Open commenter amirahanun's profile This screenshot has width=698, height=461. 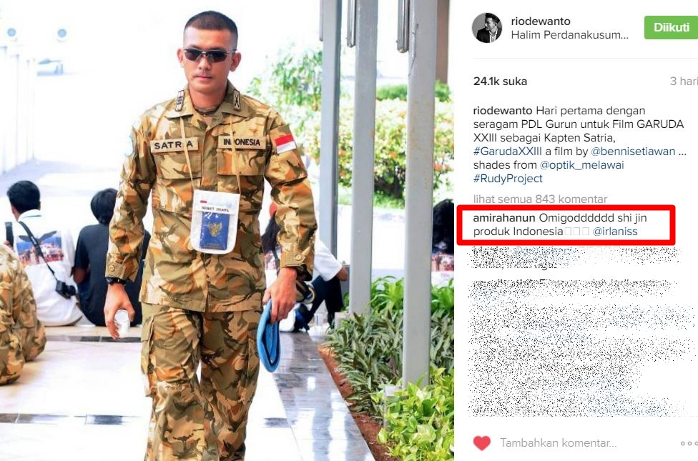pos(504,217)
